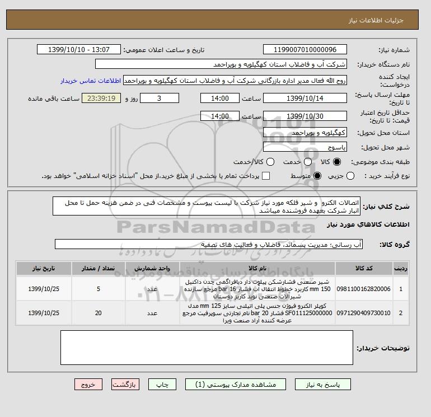431x417 pixels.
Task: Select the کالا/خدمت radio button
Action: (x=270, y=162)
